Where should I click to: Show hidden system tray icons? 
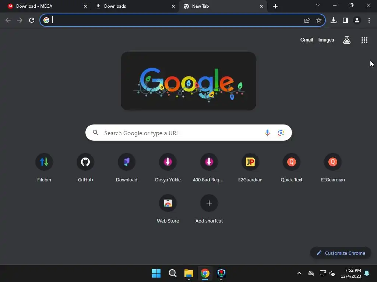[299, 273]
